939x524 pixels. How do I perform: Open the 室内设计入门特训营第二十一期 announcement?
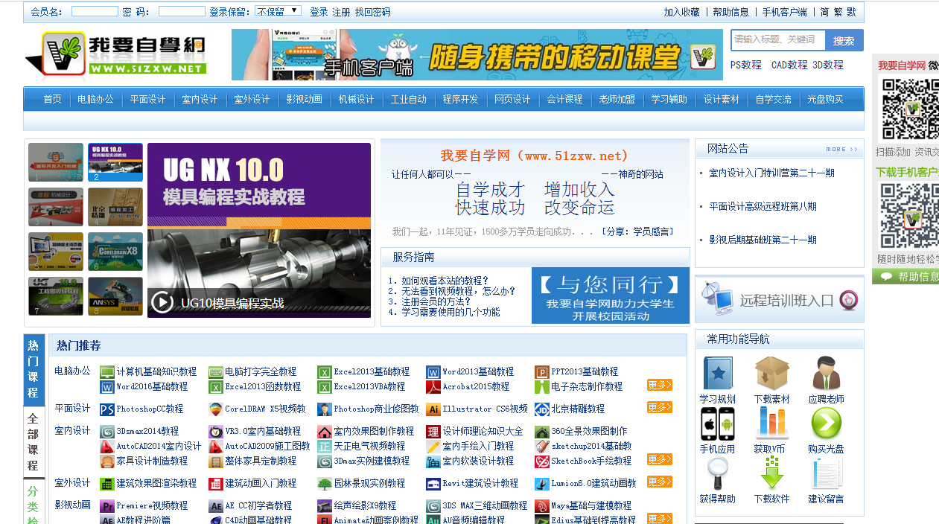coord(771,173)
